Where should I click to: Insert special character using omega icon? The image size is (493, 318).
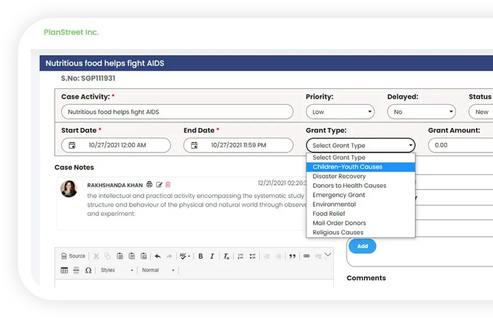coord(88,270)
